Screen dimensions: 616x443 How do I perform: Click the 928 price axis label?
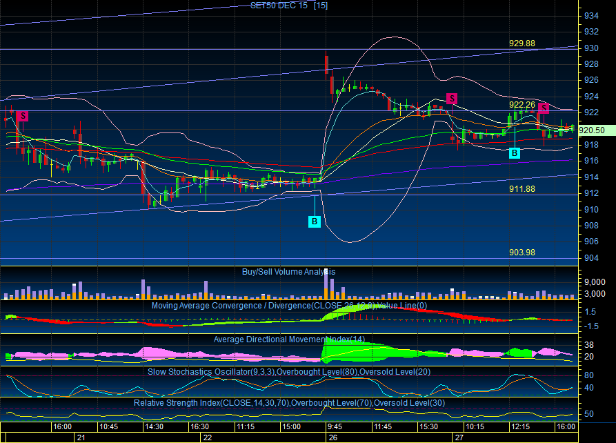[x=591, y=64]
